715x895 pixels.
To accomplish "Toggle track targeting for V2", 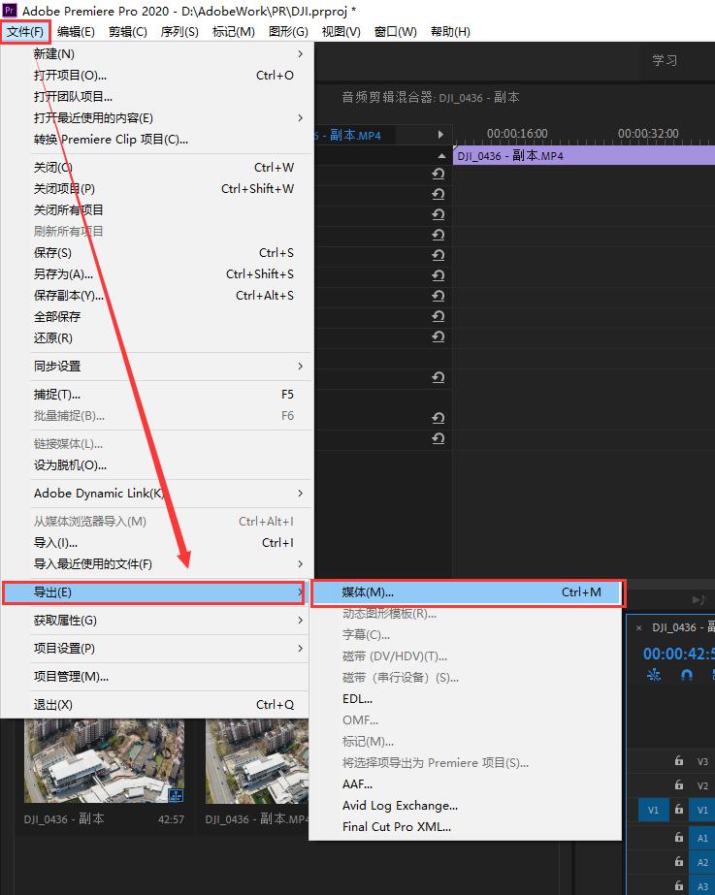I will (702, 786).
